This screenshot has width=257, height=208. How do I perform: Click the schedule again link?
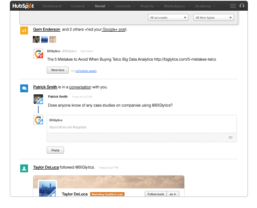(86, 71)
